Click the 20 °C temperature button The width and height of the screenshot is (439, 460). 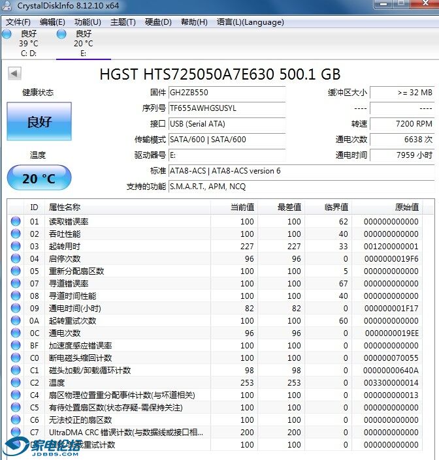coord(39,177)
